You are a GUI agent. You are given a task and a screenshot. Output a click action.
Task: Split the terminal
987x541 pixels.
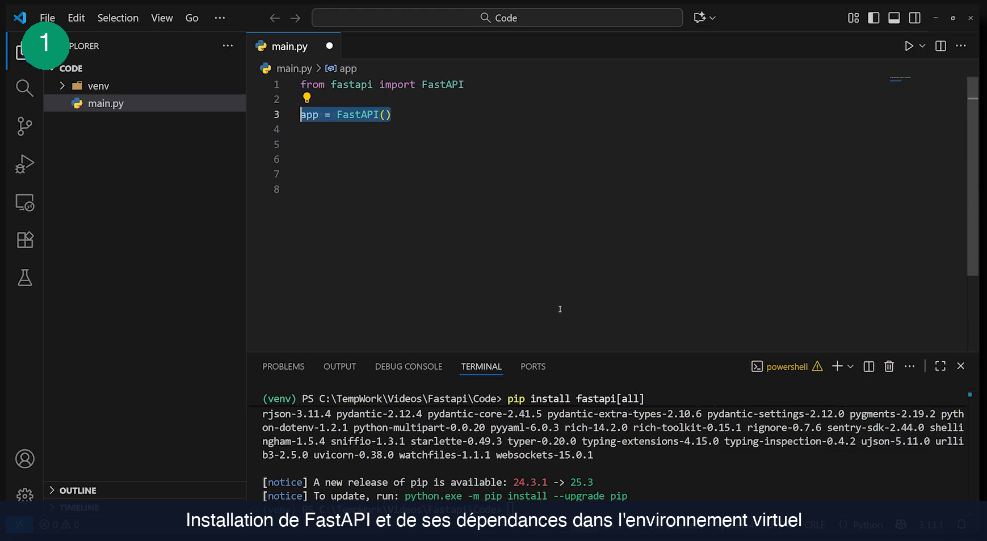pos(868,366)
